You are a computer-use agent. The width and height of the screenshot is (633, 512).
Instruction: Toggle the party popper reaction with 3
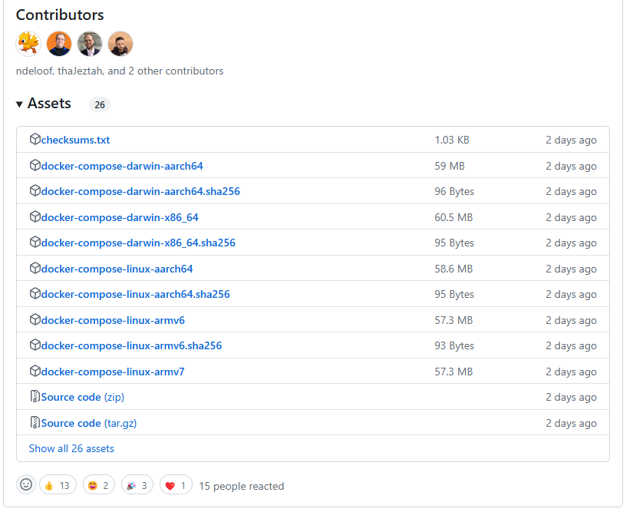(137, 485)
